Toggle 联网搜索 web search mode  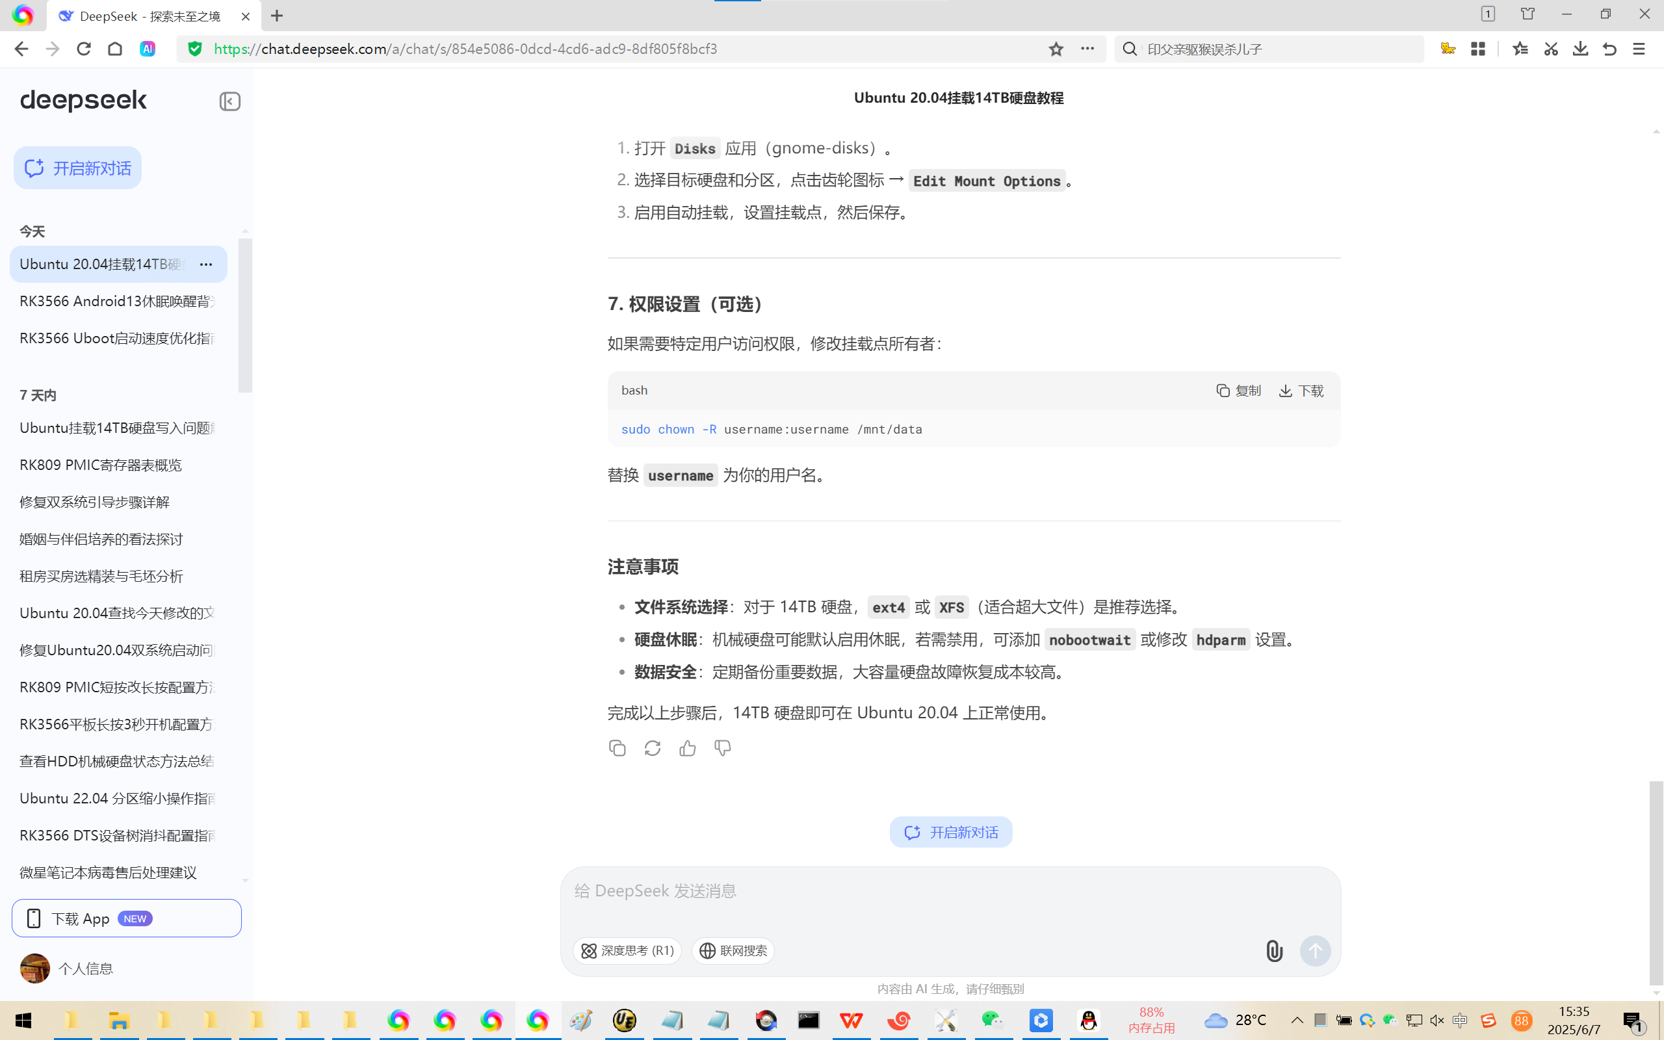[x=733, y=950]
